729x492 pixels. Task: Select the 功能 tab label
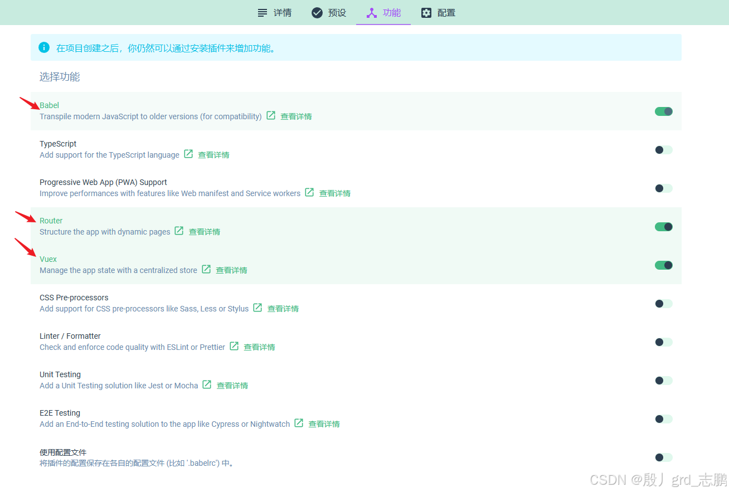(392, 13)
